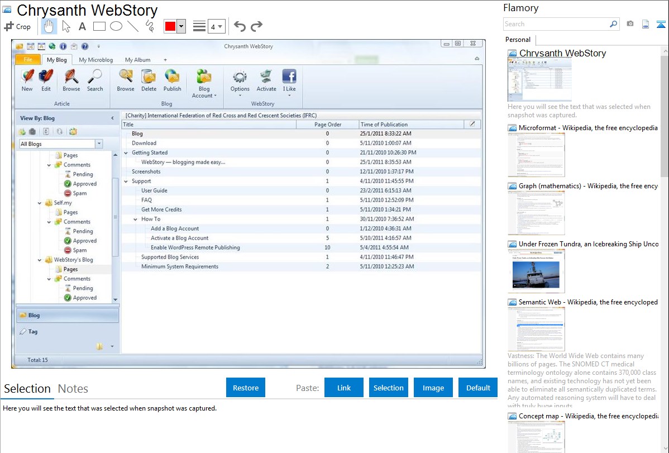
Task: Click the Flamory Search input field
Action: [556, 24]
